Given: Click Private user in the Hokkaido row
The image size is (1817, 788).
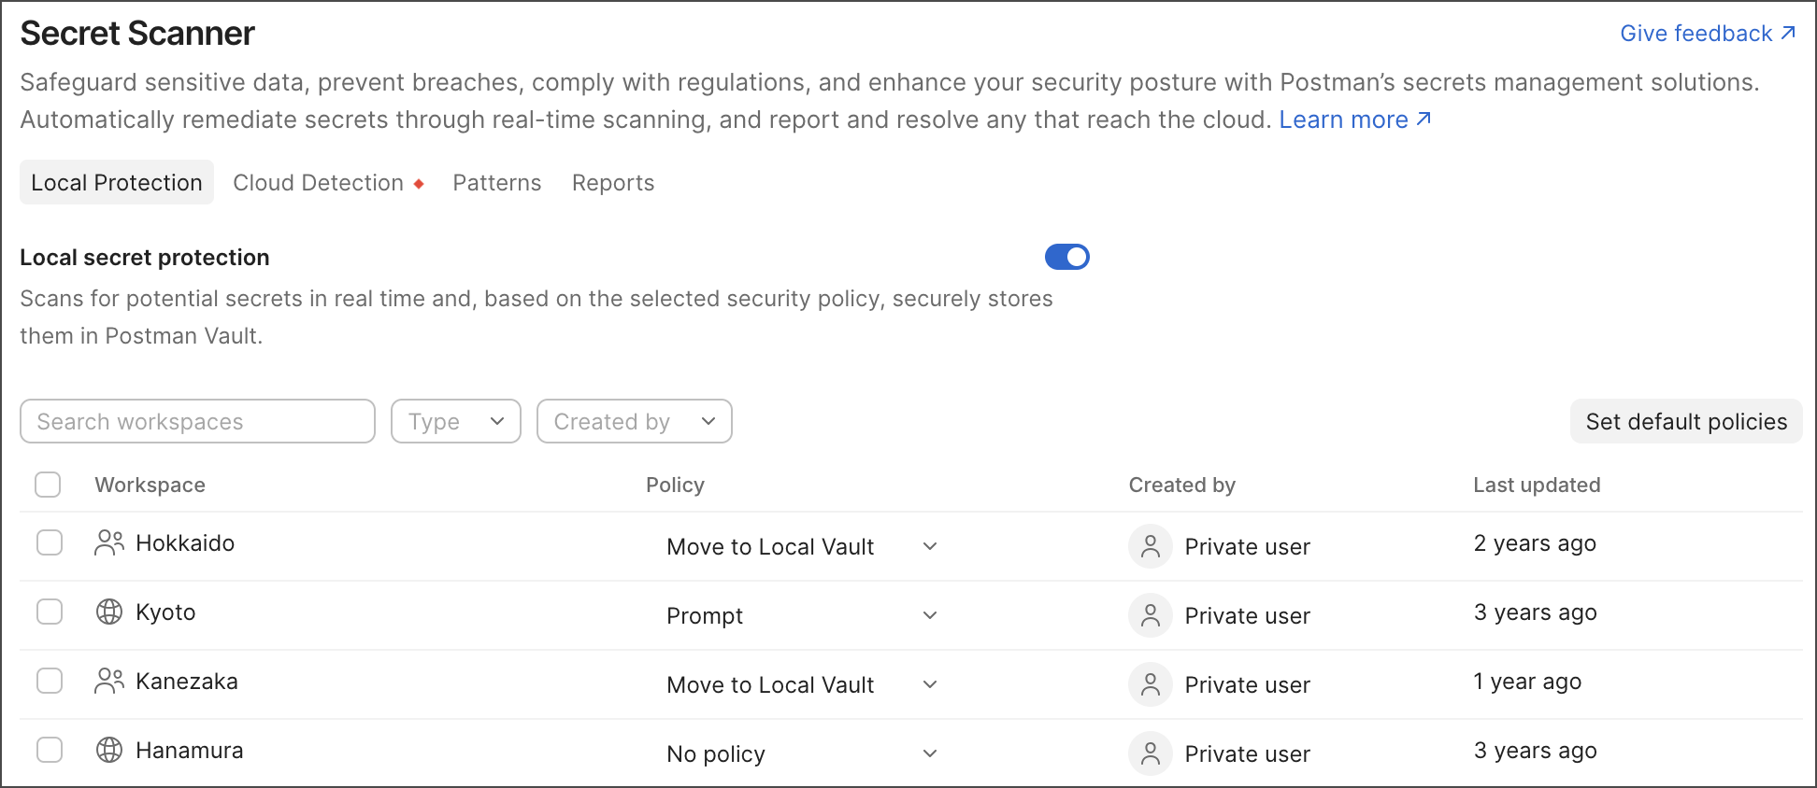Looking at the screenshot, I should click(x=1247, y=546).
